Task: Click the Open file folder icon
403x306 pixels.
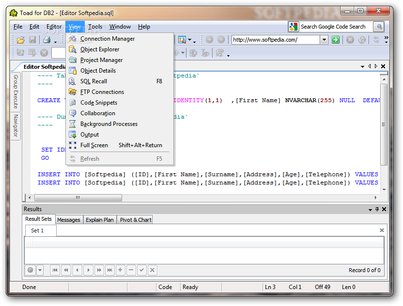Action: pyautogui.click(x=20, y=40)
